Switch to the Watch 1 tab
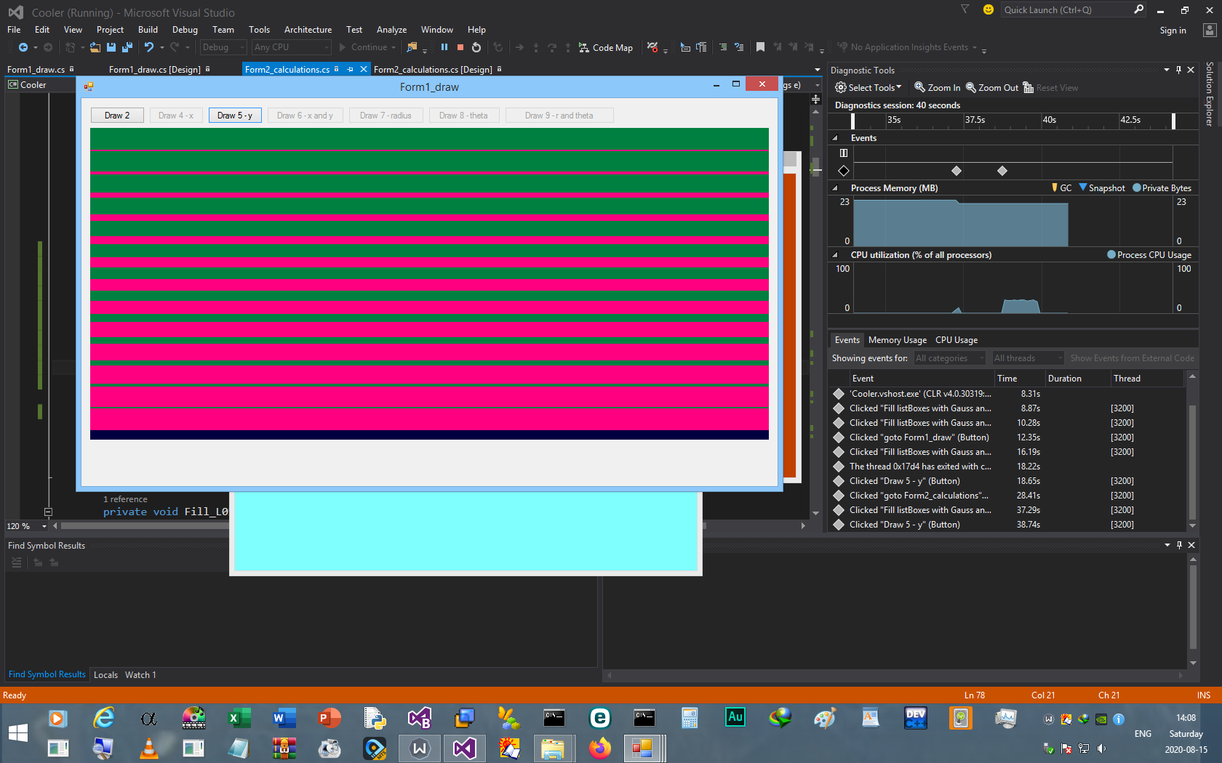1222x763 pixels. [140, 675]
